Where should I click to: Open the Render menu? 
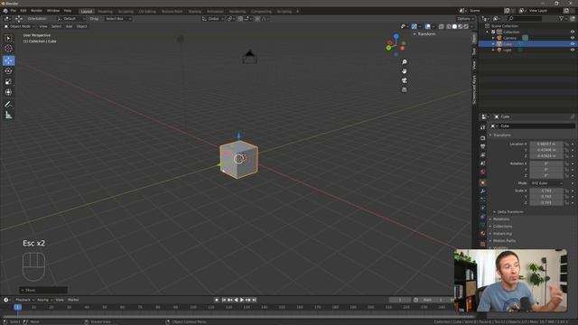point(36,11)
